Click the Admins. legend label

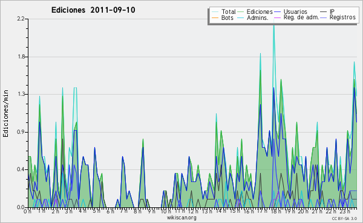258,17
